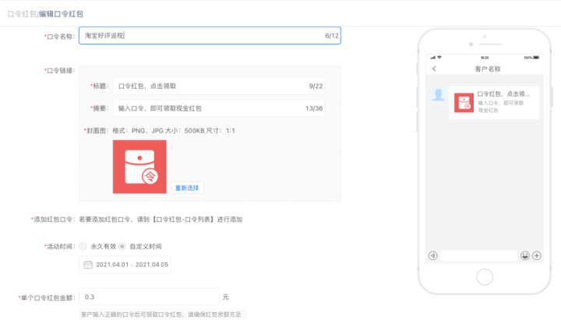The height and width of the screenshot is (320, 561).
Task: Click the voice icon in phone chat bar
Action: [x=433, y=255]
